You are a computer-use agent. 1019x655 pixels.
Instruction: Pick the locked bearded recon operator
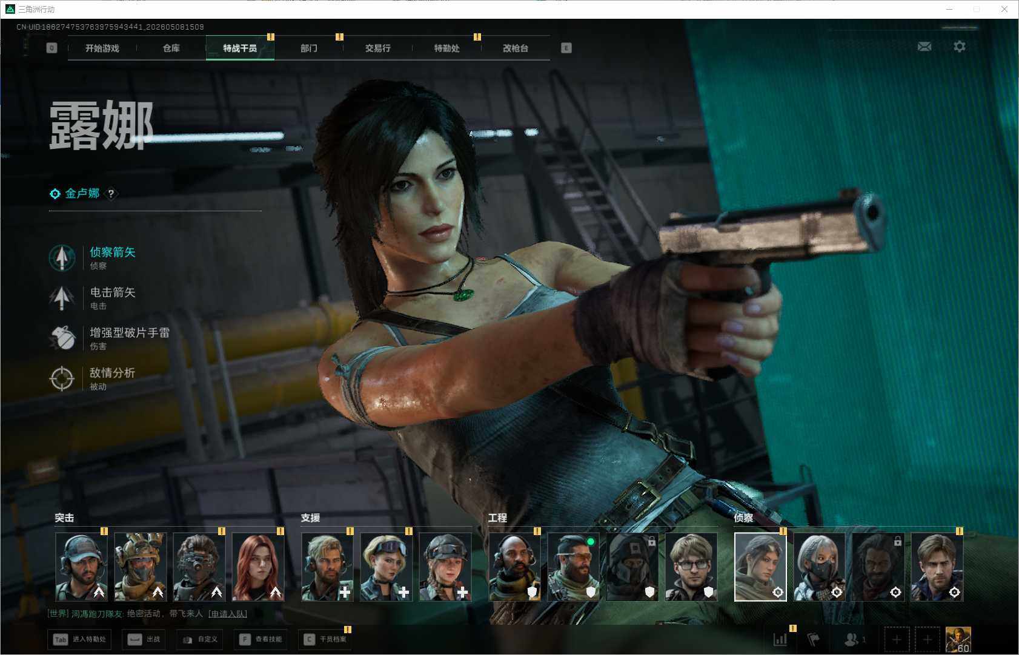(878, 567)
